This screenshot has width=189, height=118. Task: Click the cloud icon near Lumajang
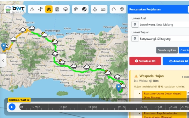(x=55, y=54)
